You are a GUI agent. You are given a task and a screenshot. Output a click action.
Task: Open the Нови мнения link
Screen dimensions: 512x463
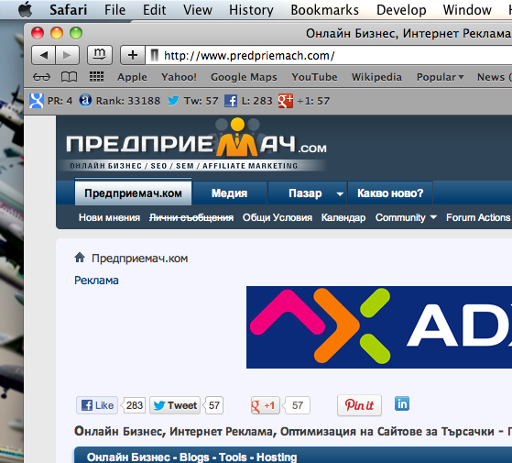pyautogui.click(x=109, y=217)
